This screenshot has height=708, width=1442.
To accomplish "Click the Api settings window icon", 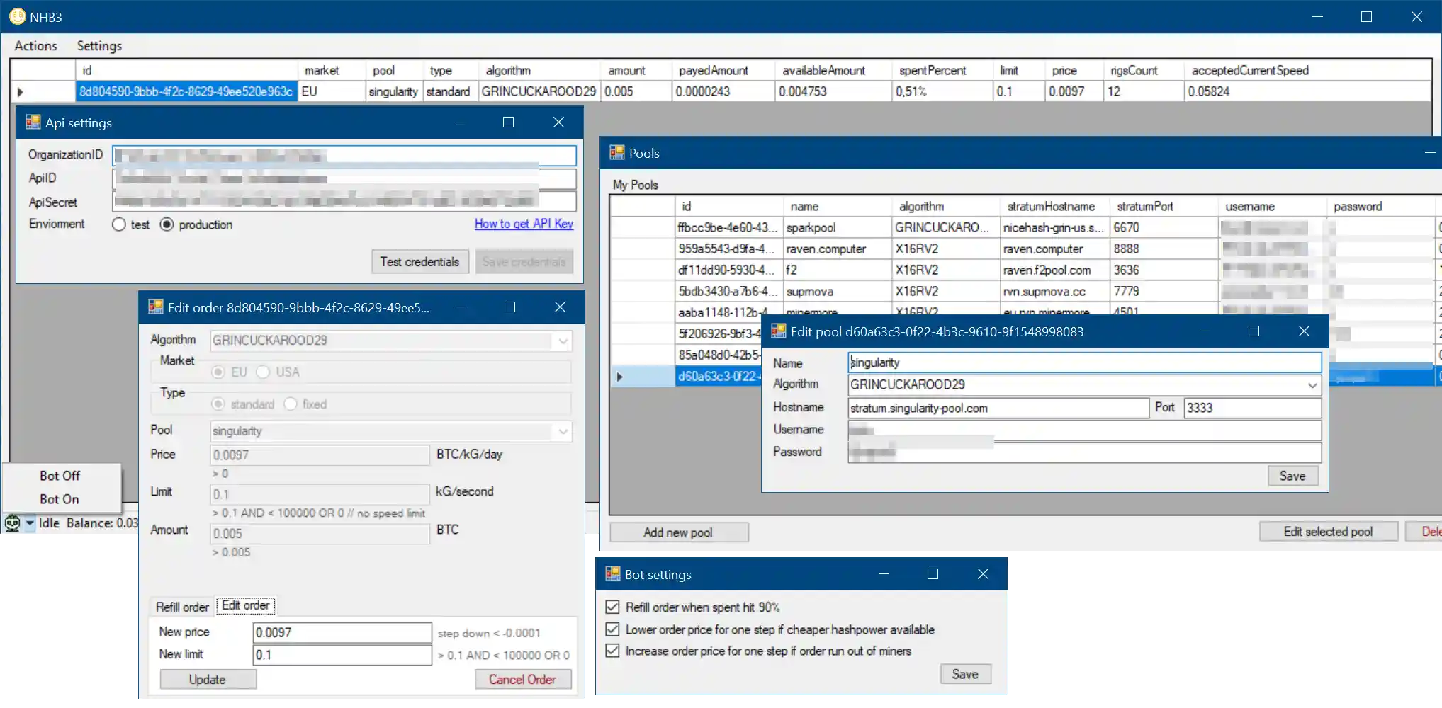I will tap(33, 122).
